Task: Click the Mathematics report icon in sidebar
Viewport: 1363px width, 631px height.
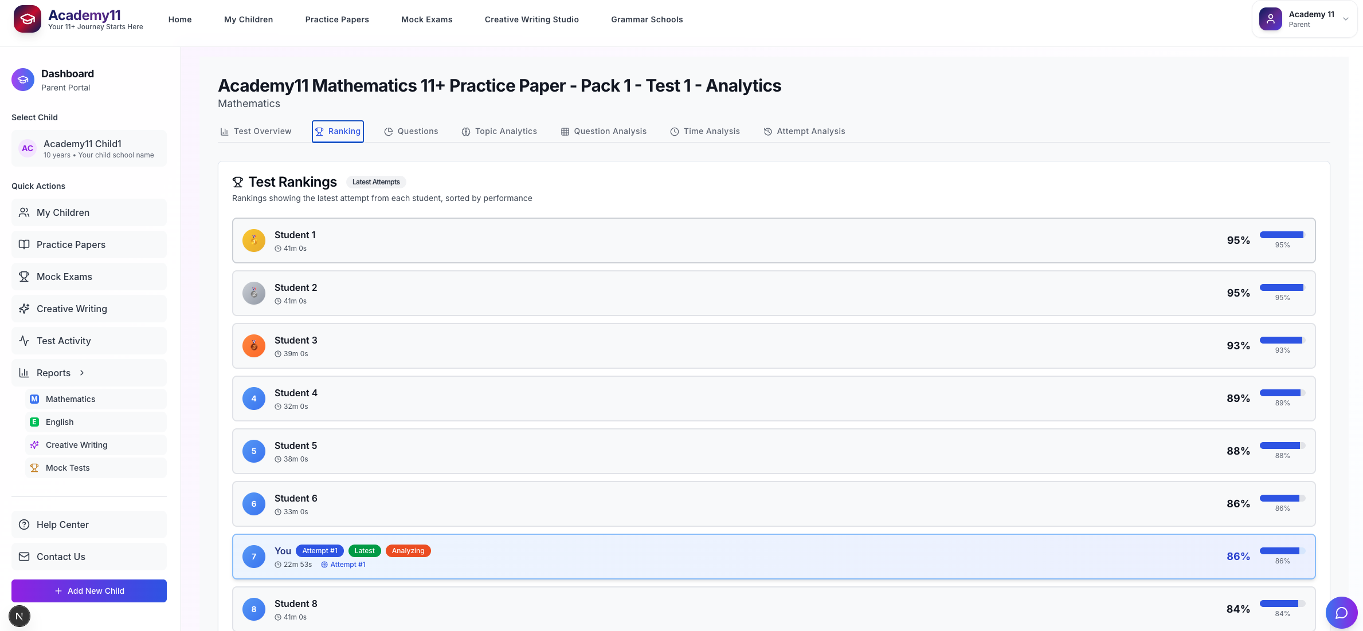Action: (34, 399)
